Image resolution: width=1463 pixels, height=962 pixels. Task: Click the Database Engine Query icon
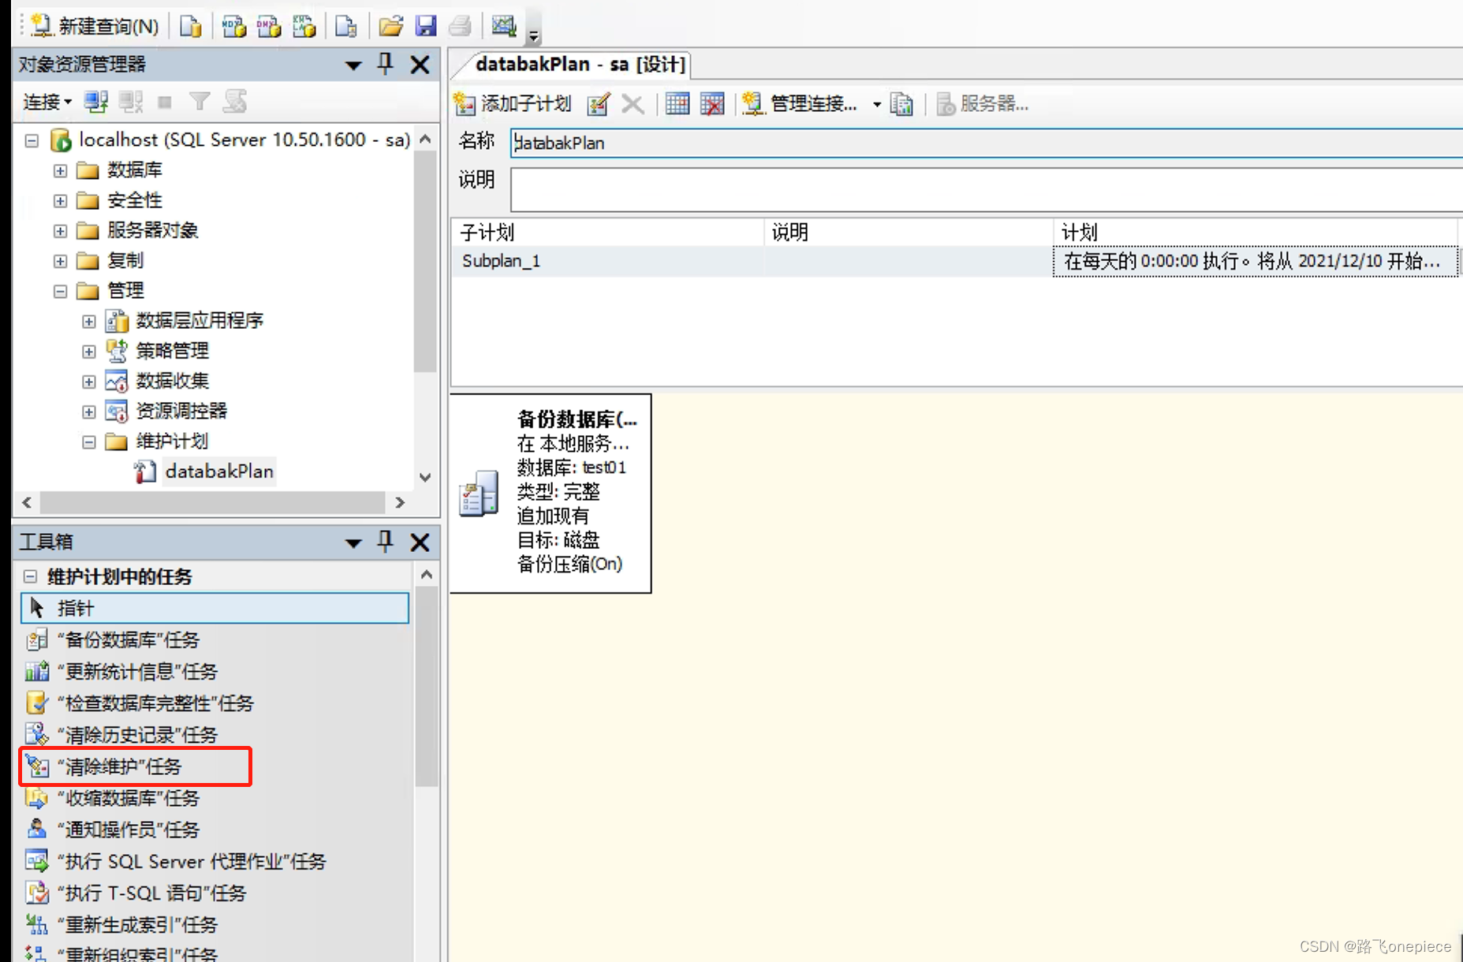pyautogui.click(x=190, y=26)
